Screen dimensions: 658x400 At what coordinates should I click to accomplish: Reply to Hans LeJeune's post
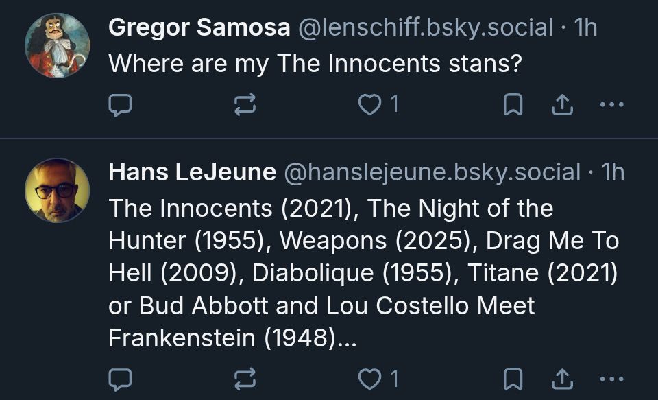(x=121, y=378)
